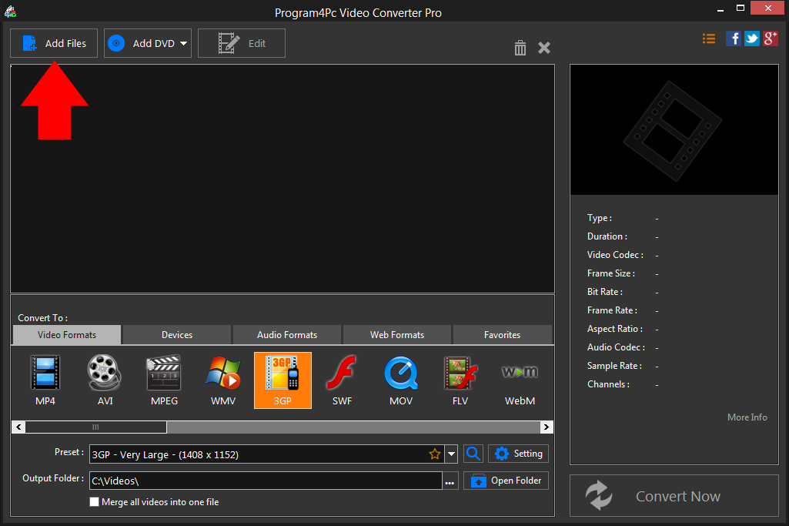Click Add Files to import videos

pyautogui.click(x=53, y=43)
